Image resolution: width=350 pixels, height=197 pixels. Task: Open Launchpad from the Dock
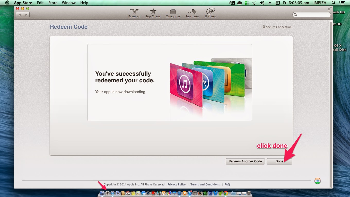(x=108, y=193)
